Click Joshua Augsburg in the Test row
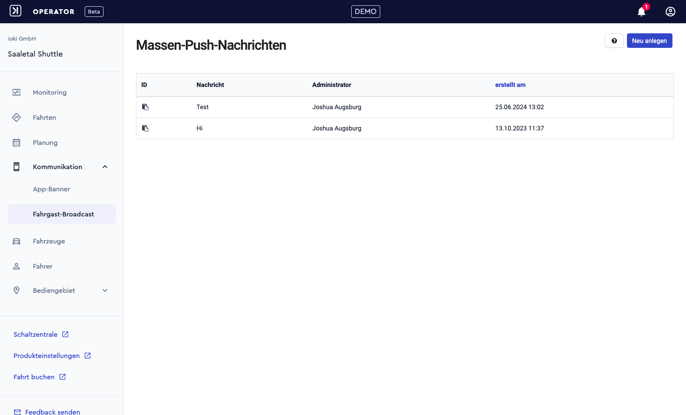Image resolution: width=686 pixels, height=415 pixels. [337, 107]
